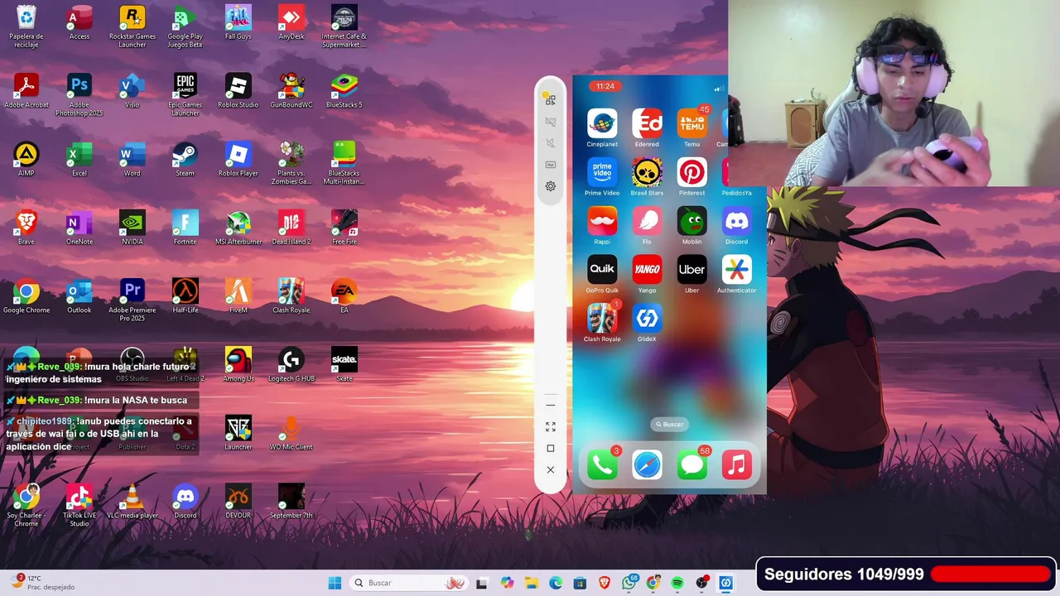This screenshot has width=1060, height=596.
Task: Open the Moblin app on the phone
Action: (691, 221)
